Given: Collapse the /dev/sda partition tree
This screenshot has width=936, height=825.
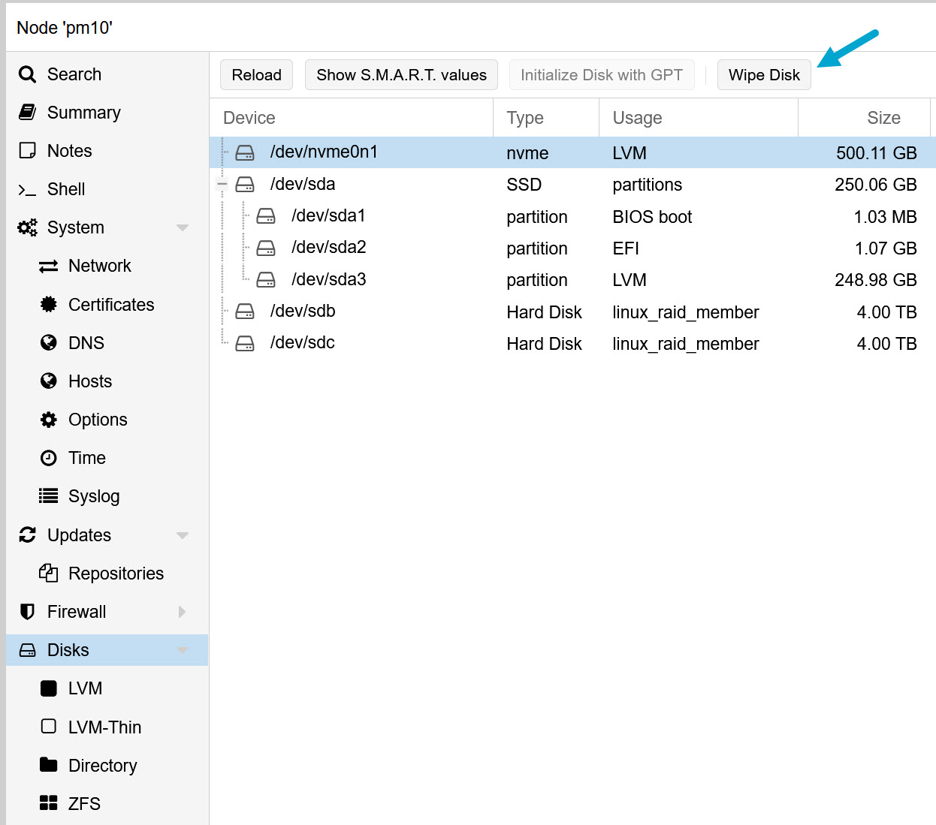Looking at the screenshot, I should 222,184.
